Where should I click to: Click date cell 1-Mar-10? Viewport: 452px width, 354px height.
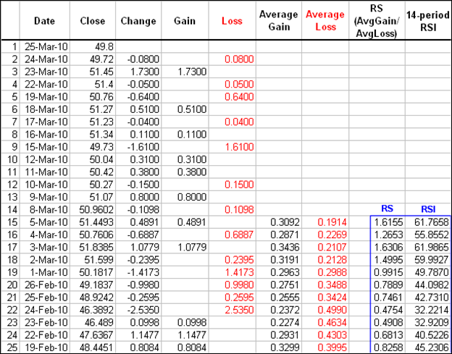tap(49, 272)
